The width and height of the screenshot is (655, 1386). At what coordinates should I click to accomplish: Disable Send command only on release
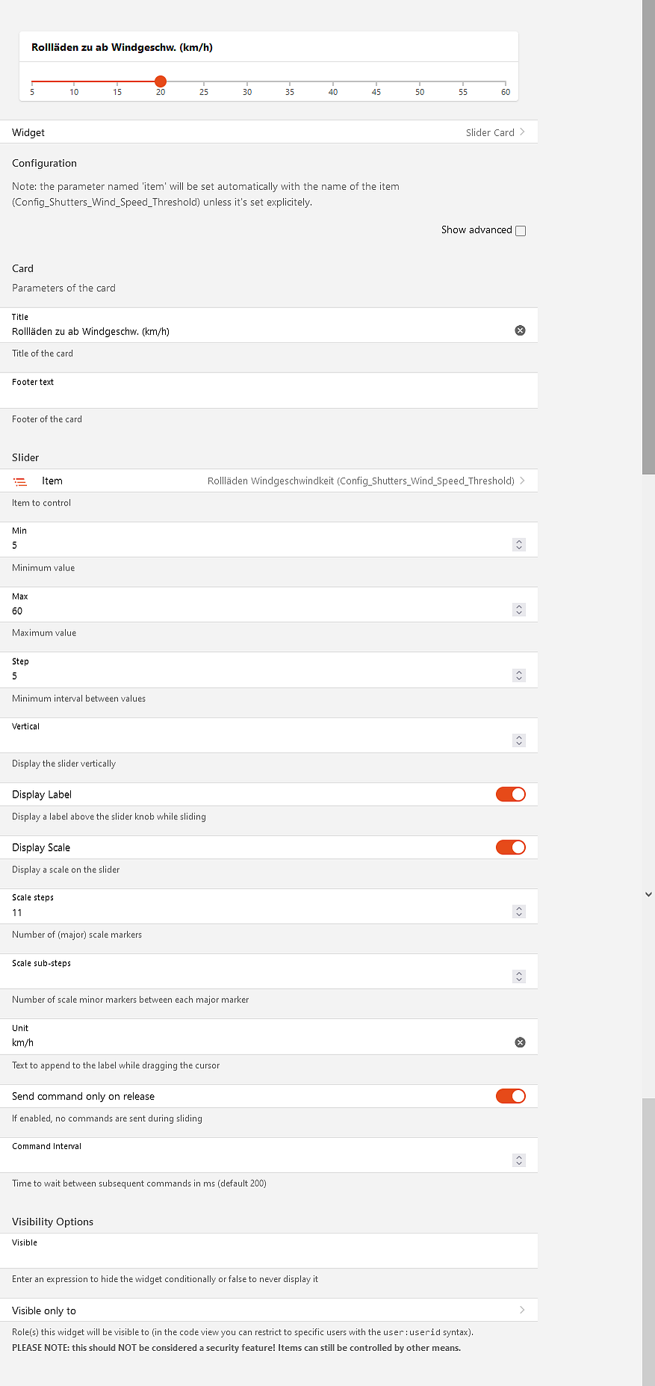pos(511,1096)
